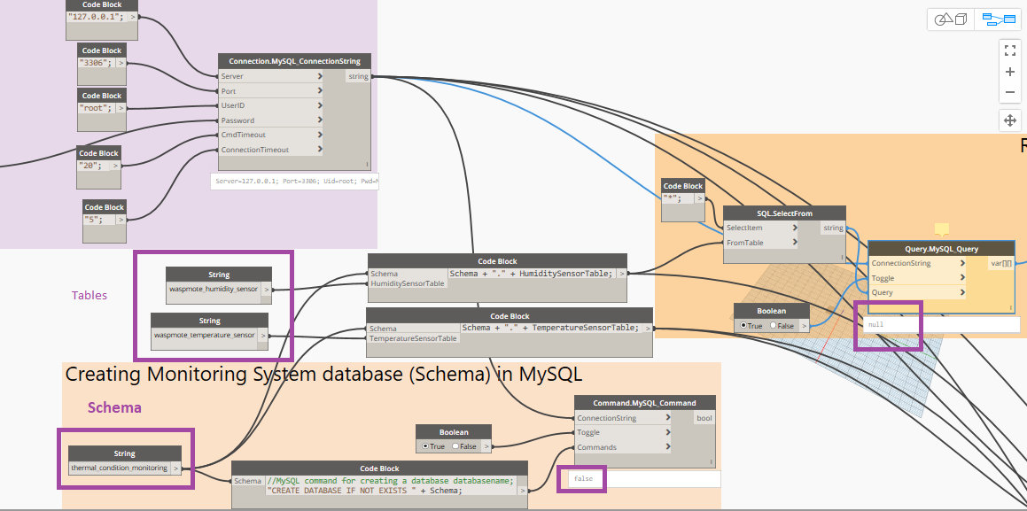
Task: Enable graph view navigation
Action: click(996, 19)
